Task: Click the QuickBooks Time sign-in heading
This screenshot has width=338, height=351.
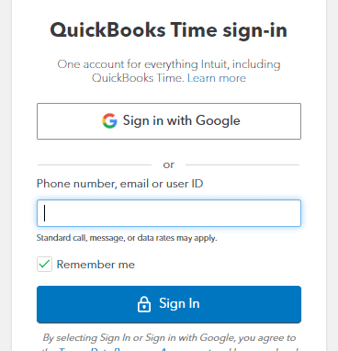Action: click(169, 30)
